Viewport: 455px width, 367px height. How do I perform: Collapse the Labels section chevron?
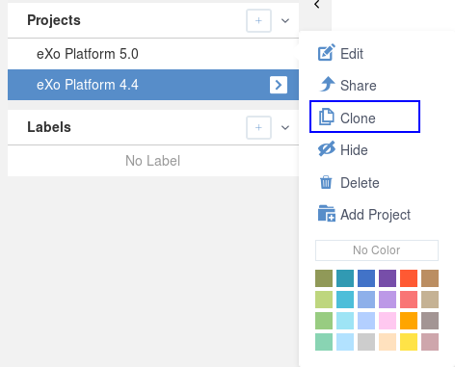[x=285, y=127]
